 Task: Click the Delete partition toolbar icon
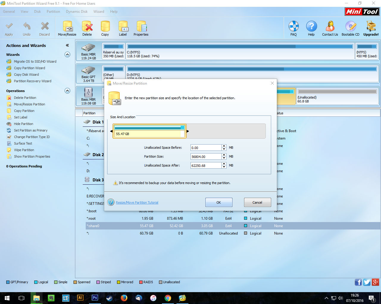pyautogui.click(x=87, y=26)
